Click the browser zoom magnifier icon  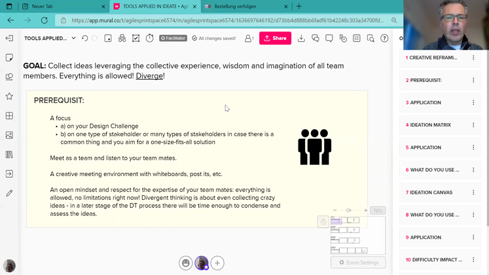point(394,20)
